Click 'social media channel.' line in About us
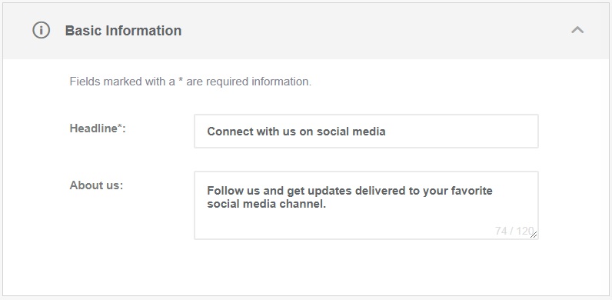This screenshot has height=300, width=612. 266,204
